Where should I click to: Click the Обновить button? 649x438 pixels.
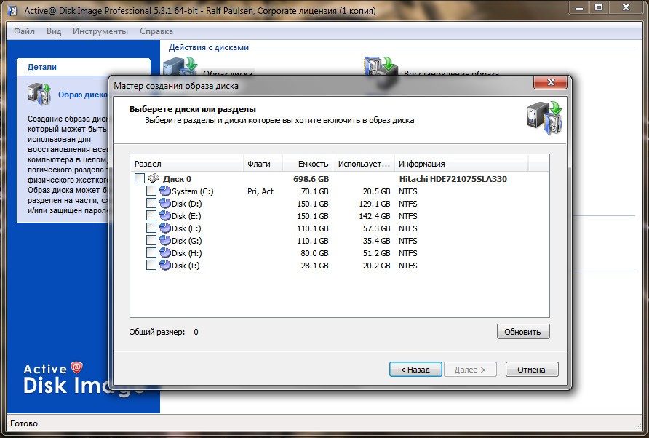coord(523,332)
